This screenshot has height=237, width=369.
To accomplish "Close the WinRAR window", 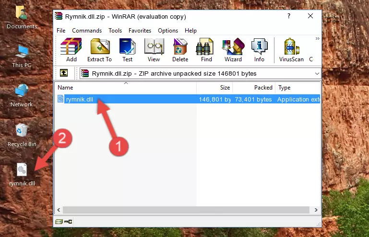I will pyautogui.click(x=310, y=16).
